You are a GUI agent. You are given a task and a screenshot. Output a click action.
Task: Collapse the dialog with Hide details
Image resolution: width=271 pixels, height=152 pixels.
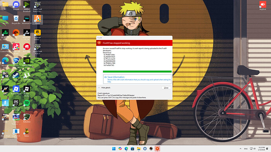pyautogui.click(x=104, y=88)
